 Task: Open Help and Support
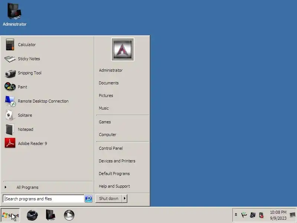coord(114,187)
